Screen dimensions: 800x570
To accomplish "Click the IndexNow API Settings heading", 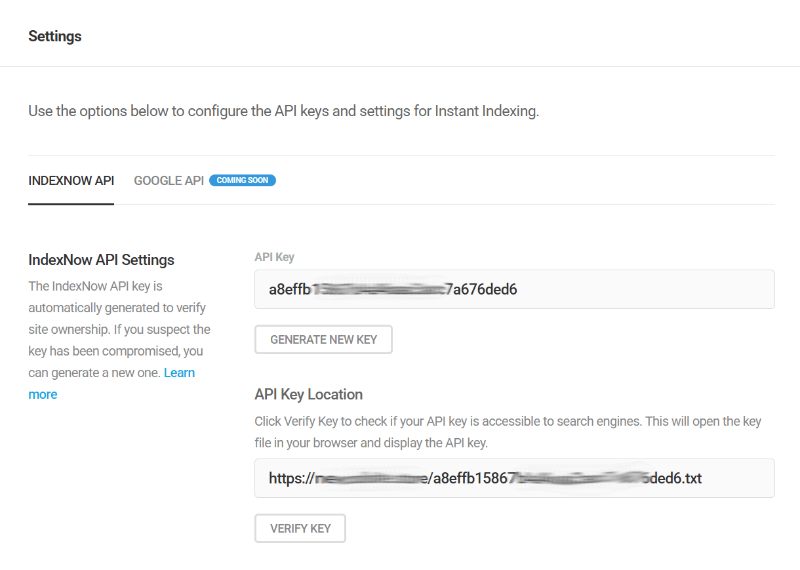I will pyautogui.click(x=101, y=260).
